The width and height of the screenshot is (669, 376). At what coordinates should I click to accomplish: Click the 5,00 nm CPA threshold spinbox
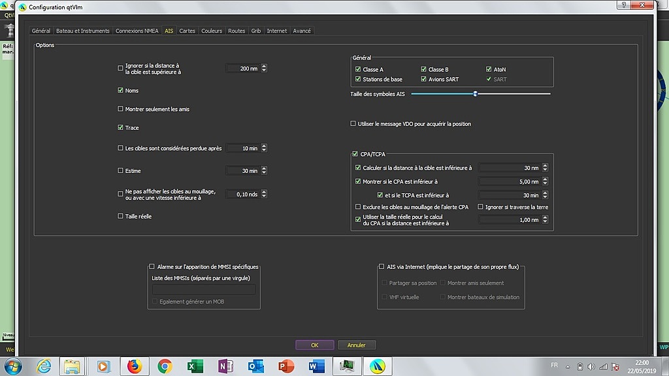[514, 181]
